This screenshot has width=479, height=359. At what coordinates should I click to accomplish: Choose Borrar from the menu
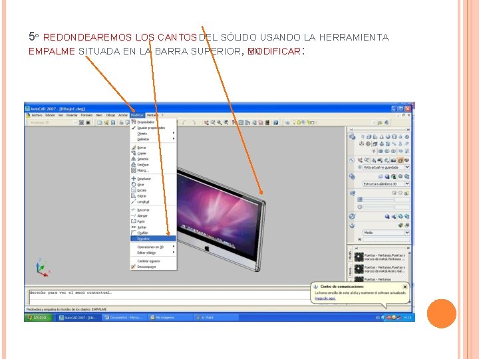153,148
